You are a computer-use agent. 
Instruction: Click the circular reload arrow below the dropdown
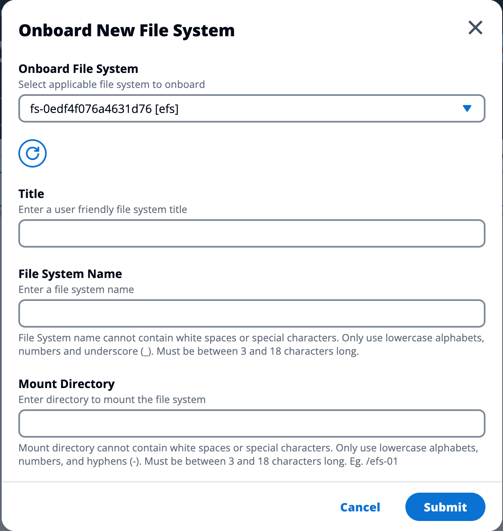(32, 153)
